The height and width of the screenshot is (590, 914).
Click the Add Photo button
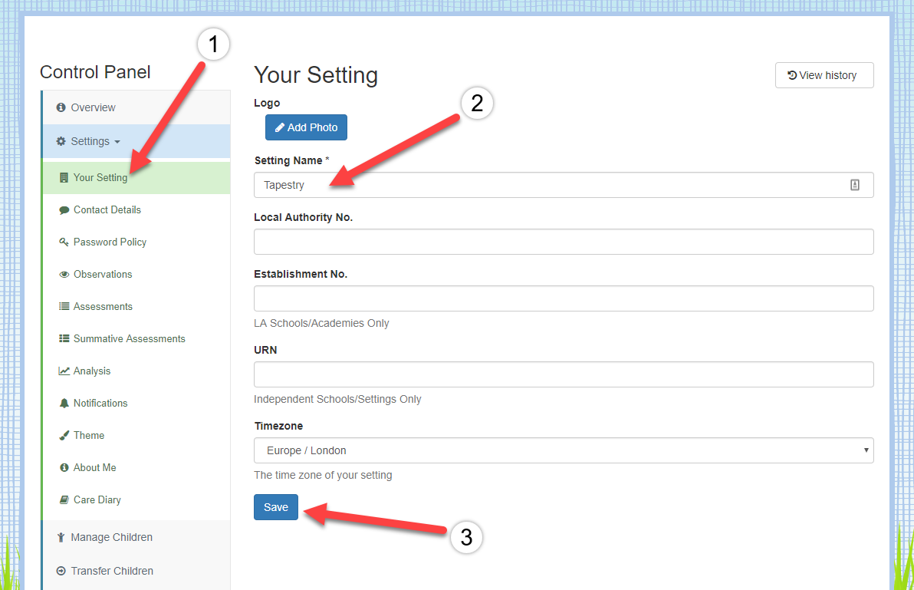[x=306, y=127]
